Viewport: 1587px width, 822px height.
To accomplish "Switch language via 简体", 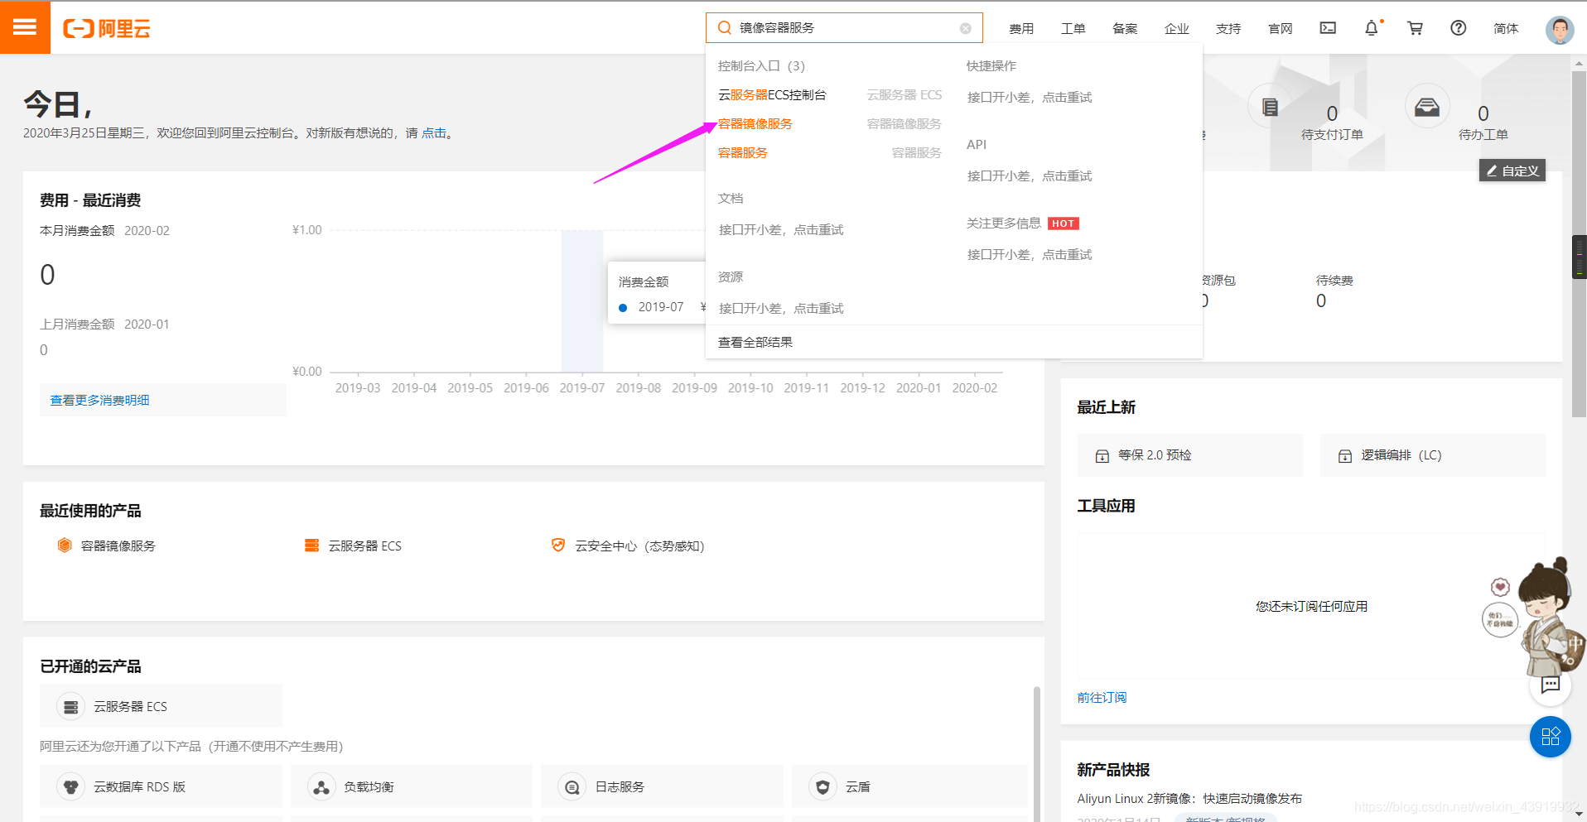I will pos(1506,28).
